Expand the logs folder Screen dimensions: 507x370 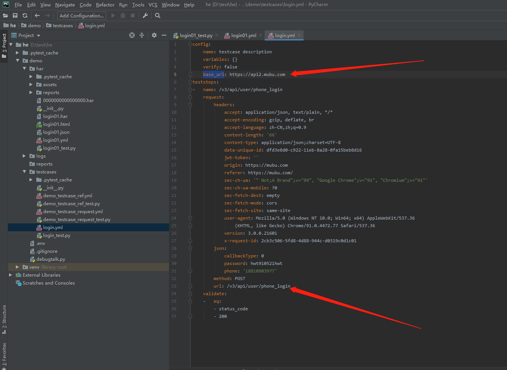pyautogui.click(x=24, y=156)
